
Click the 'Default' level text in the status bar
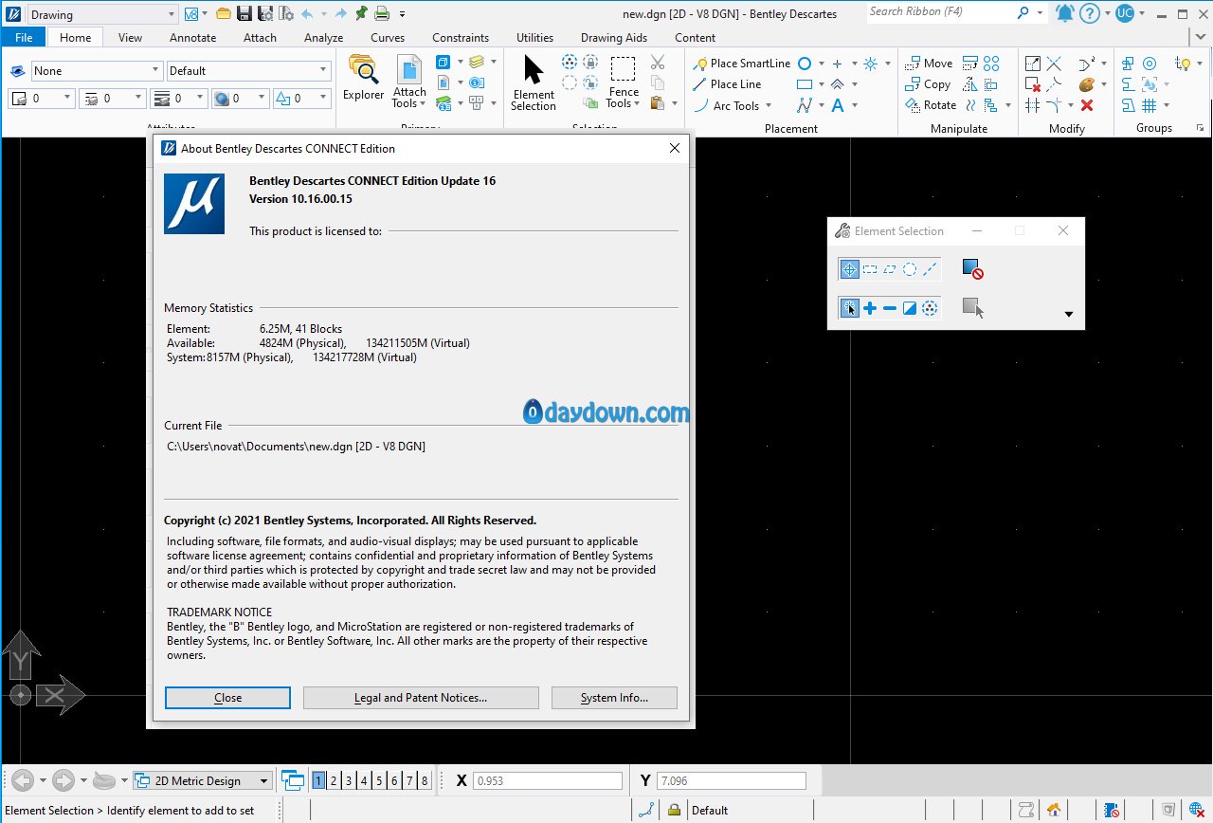(x=710, y=811)
